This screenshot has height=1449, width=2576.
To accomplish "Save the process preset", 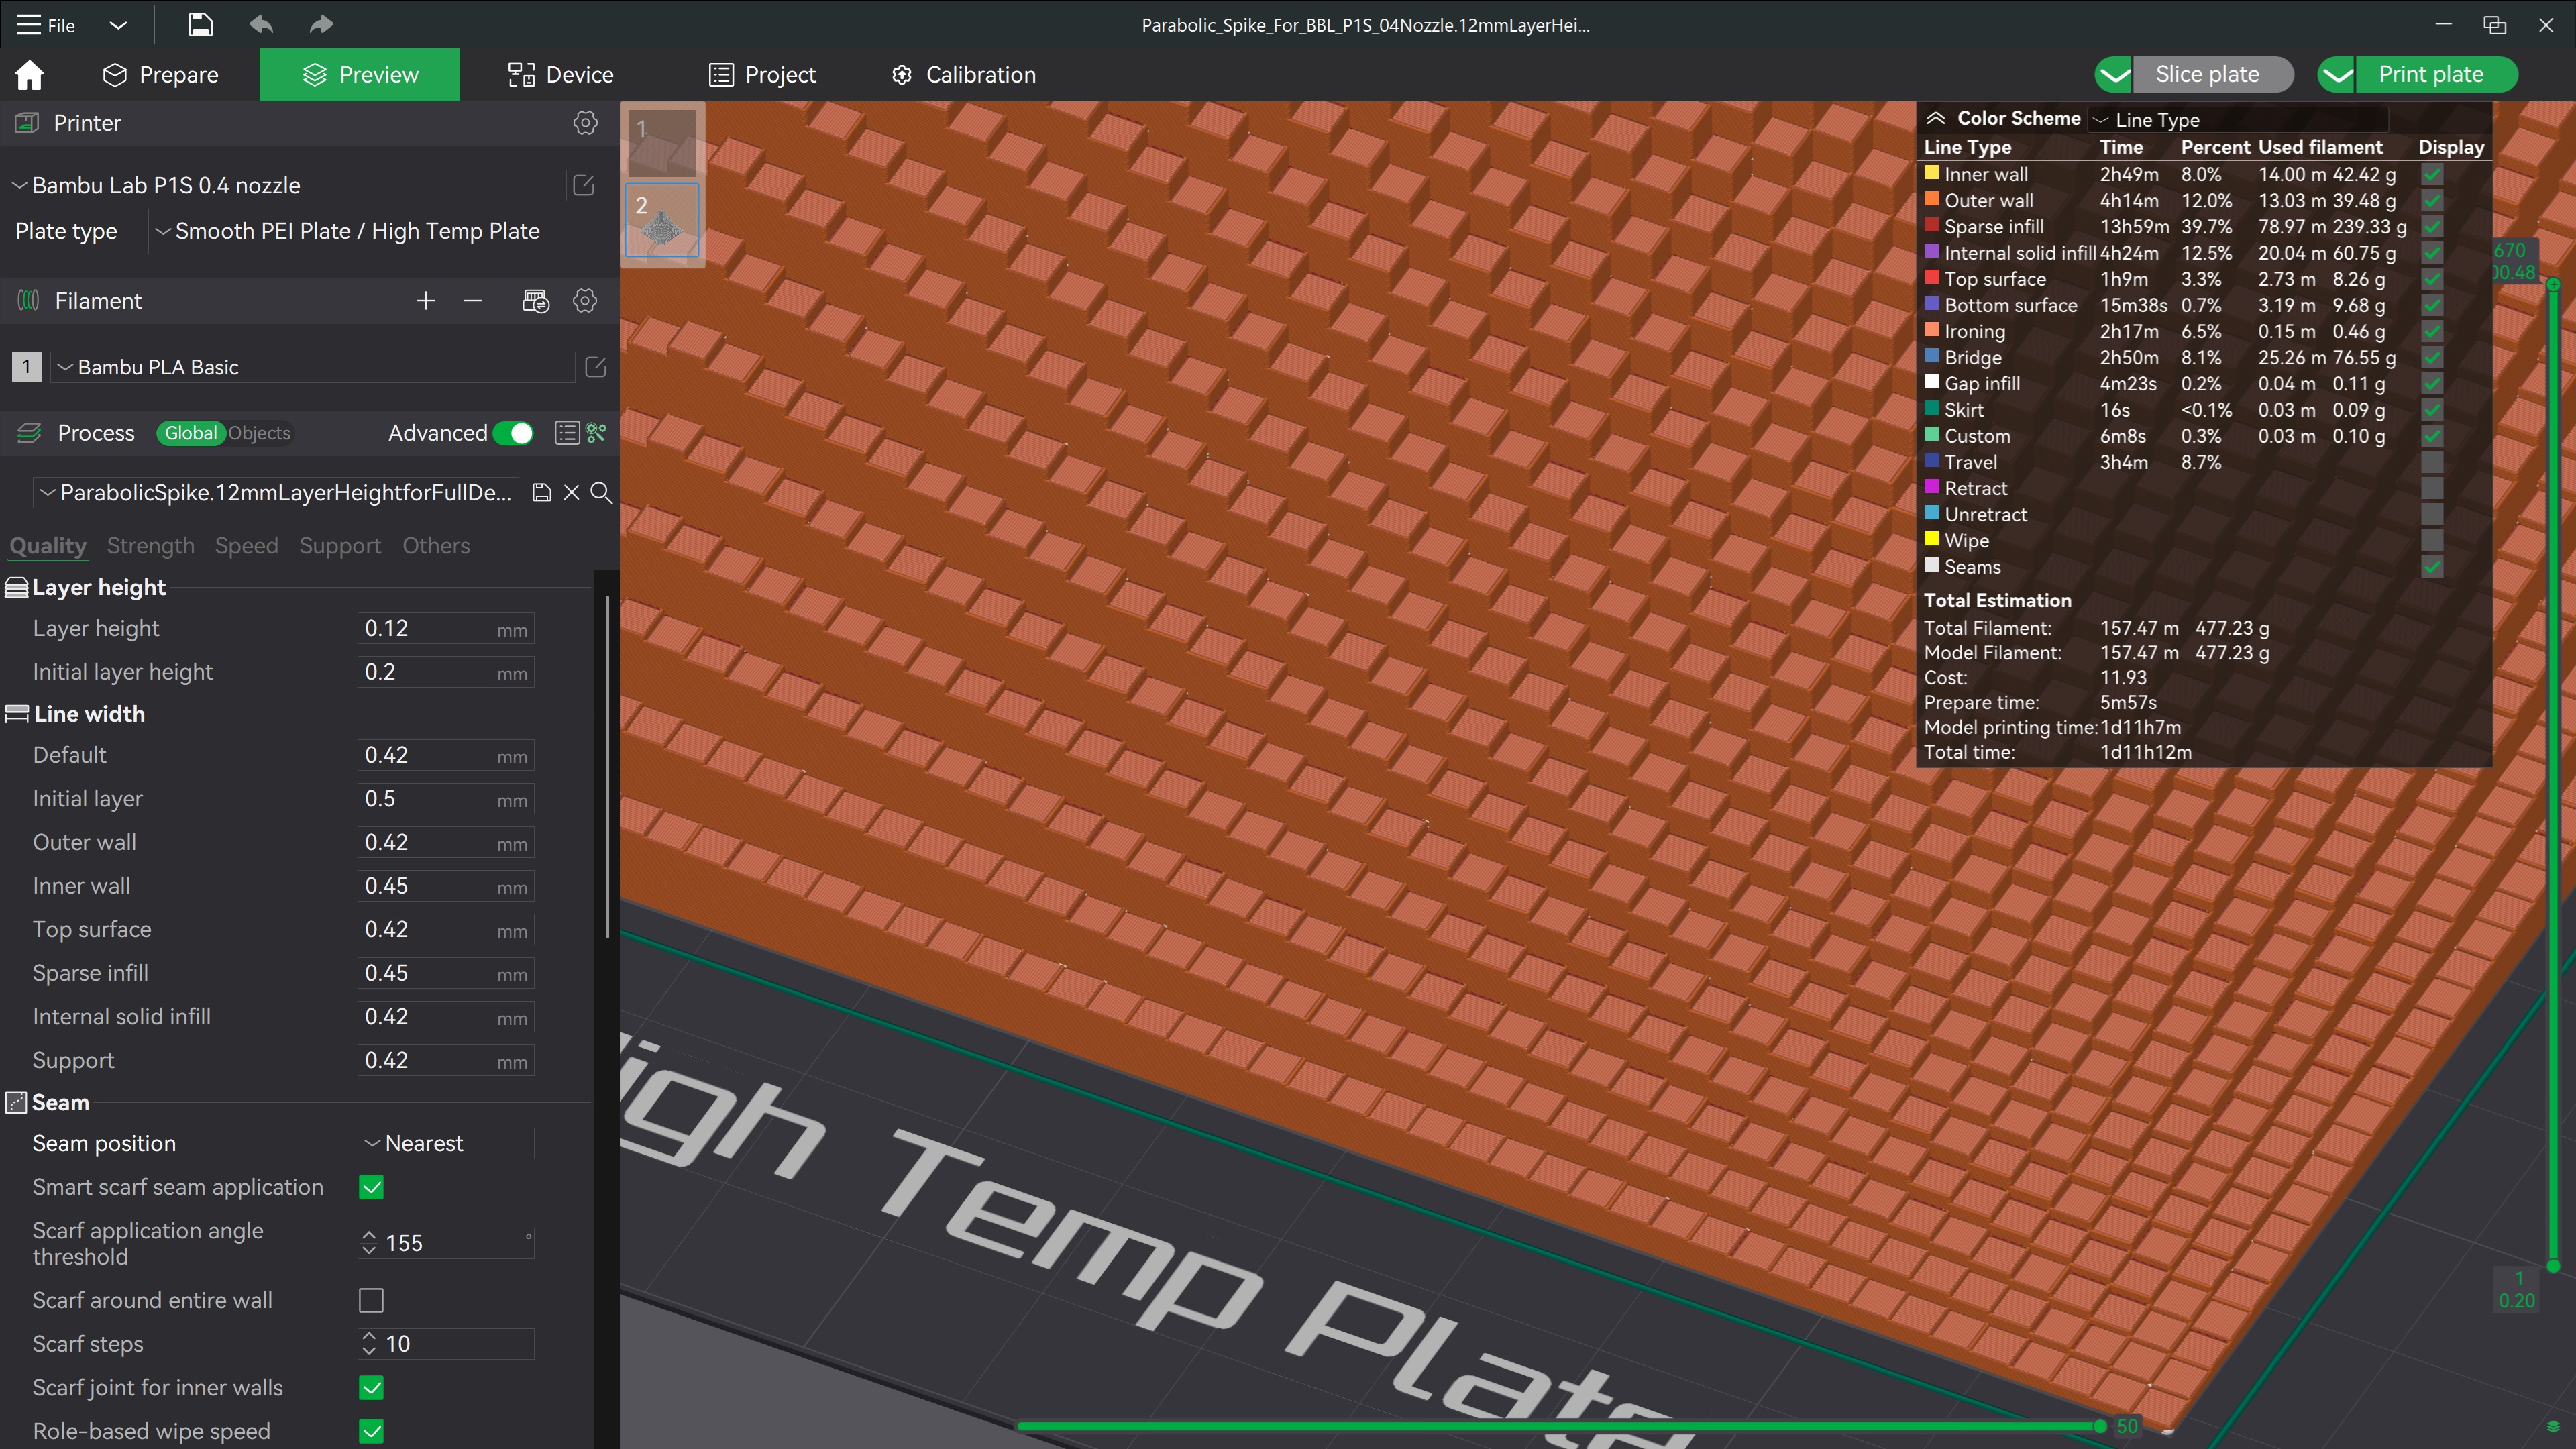I will point(541,492).
